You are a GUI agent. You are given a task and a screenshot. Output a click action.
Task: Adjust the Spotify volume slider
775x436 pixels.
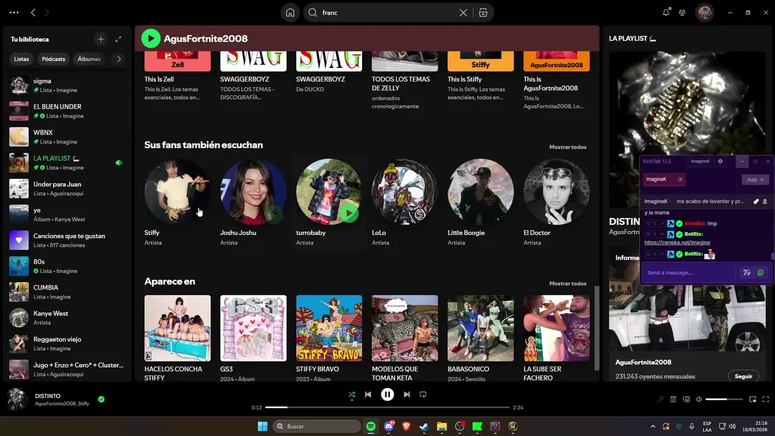click(724, 400)
